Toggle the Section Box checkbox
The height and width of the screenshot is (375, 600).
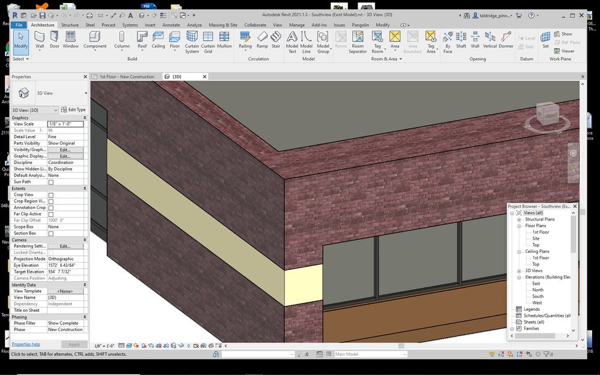(x=51, y=233)
